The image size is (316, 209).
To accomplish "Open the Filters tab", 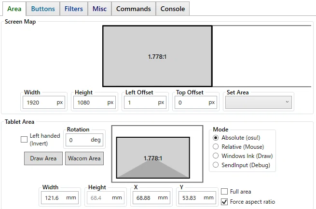I will click(x=73, y=9).
